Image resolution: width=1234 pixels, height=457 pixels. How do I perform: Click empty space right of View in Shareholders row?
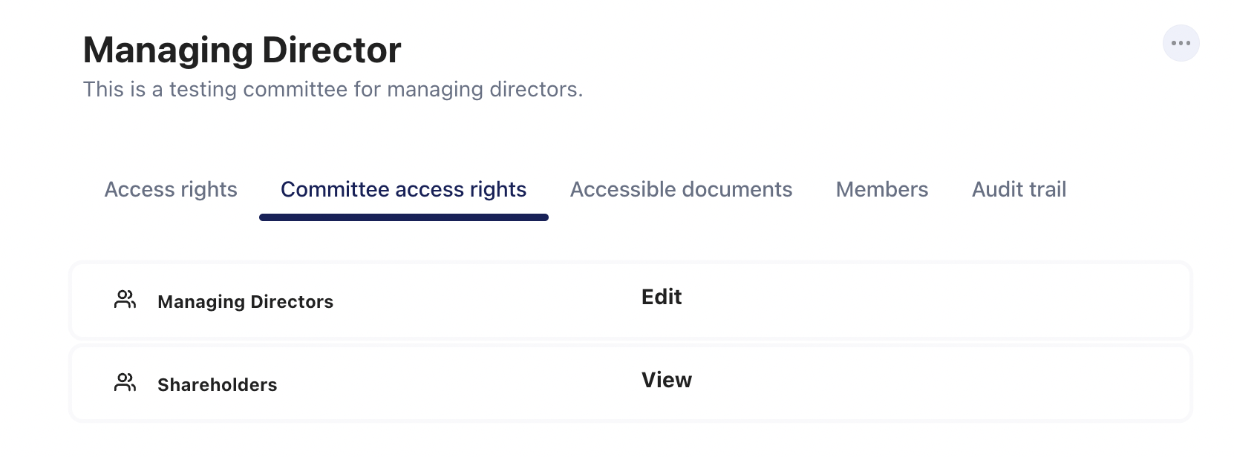pos(928,384)
